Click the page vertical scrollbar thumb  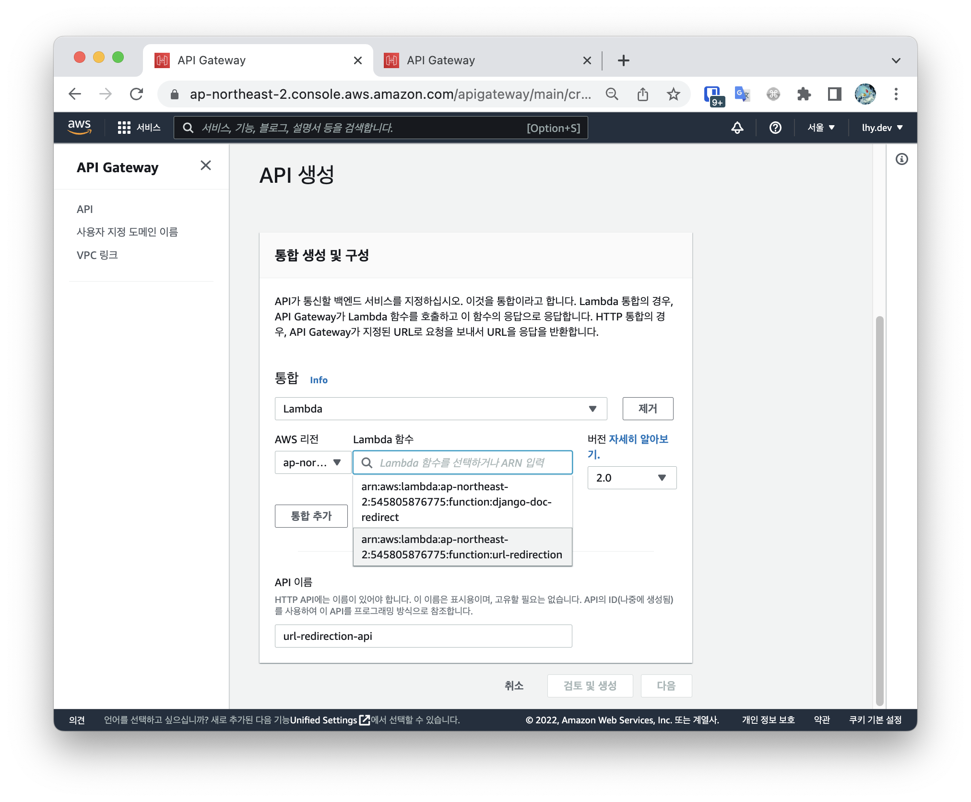[879, 511]
